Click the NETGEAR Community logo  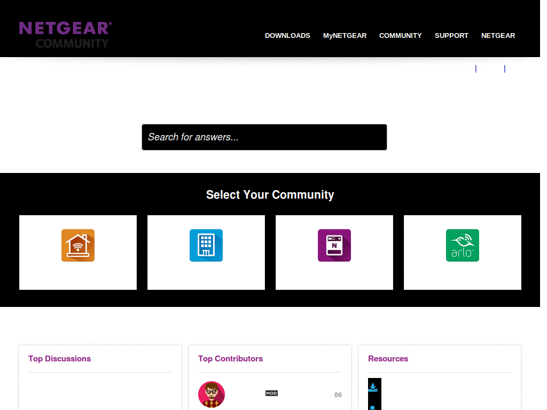click(65, 35)
